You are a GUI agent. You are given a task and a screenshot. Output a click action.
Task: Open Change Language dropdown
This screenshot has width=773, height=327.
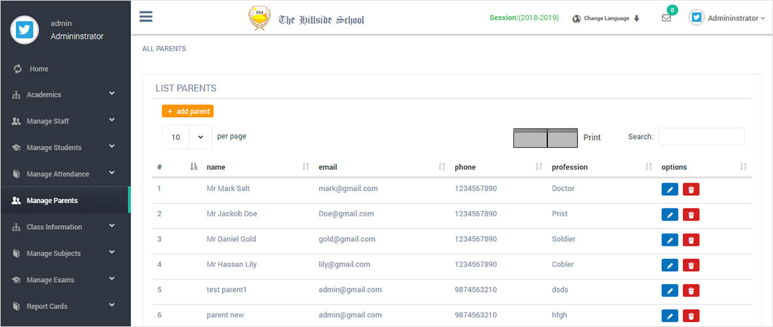pos(605,19)
